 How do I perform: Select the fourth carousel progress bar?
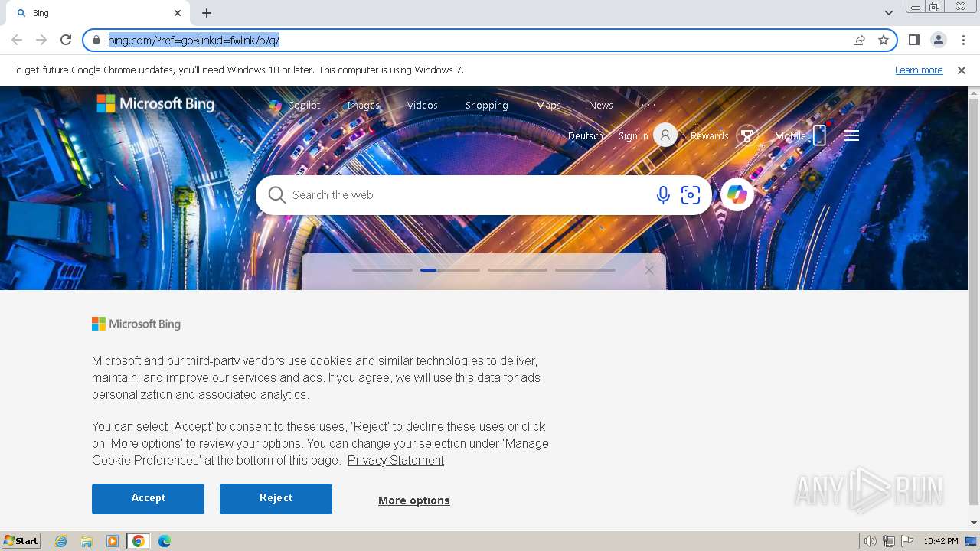[585, 270]
